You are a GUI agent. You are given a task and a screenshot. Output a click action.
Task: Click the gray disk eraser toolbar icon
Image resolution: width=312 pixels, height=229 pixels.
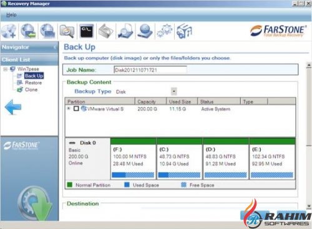[106, 31]
